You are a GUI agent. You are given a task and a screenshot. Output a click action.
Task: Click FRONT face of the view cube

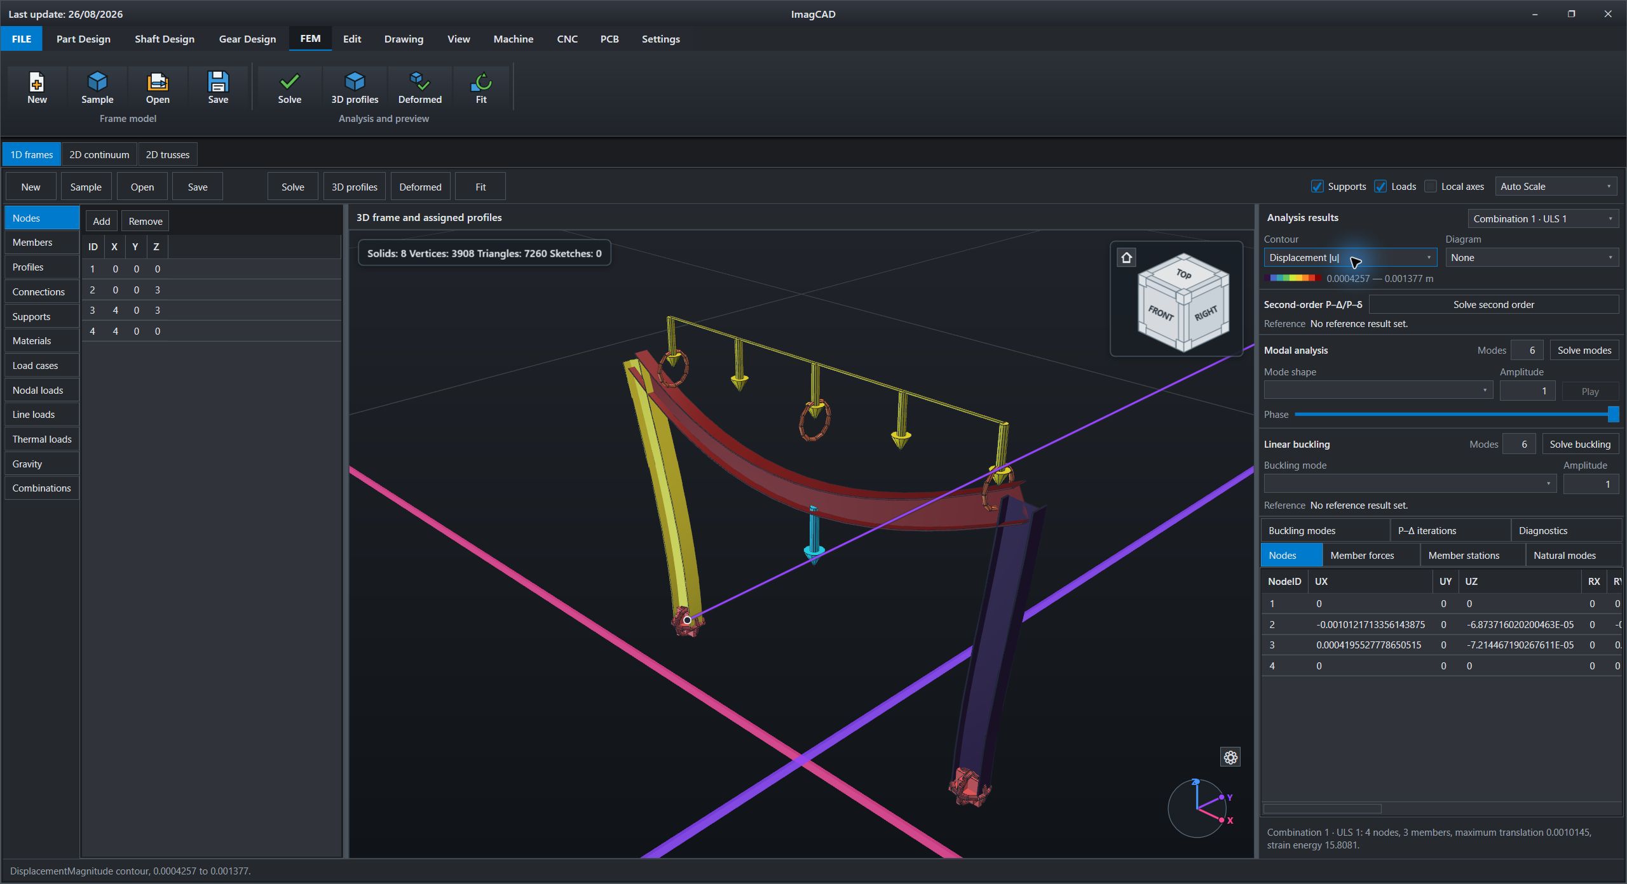(x=1161, y=313)
